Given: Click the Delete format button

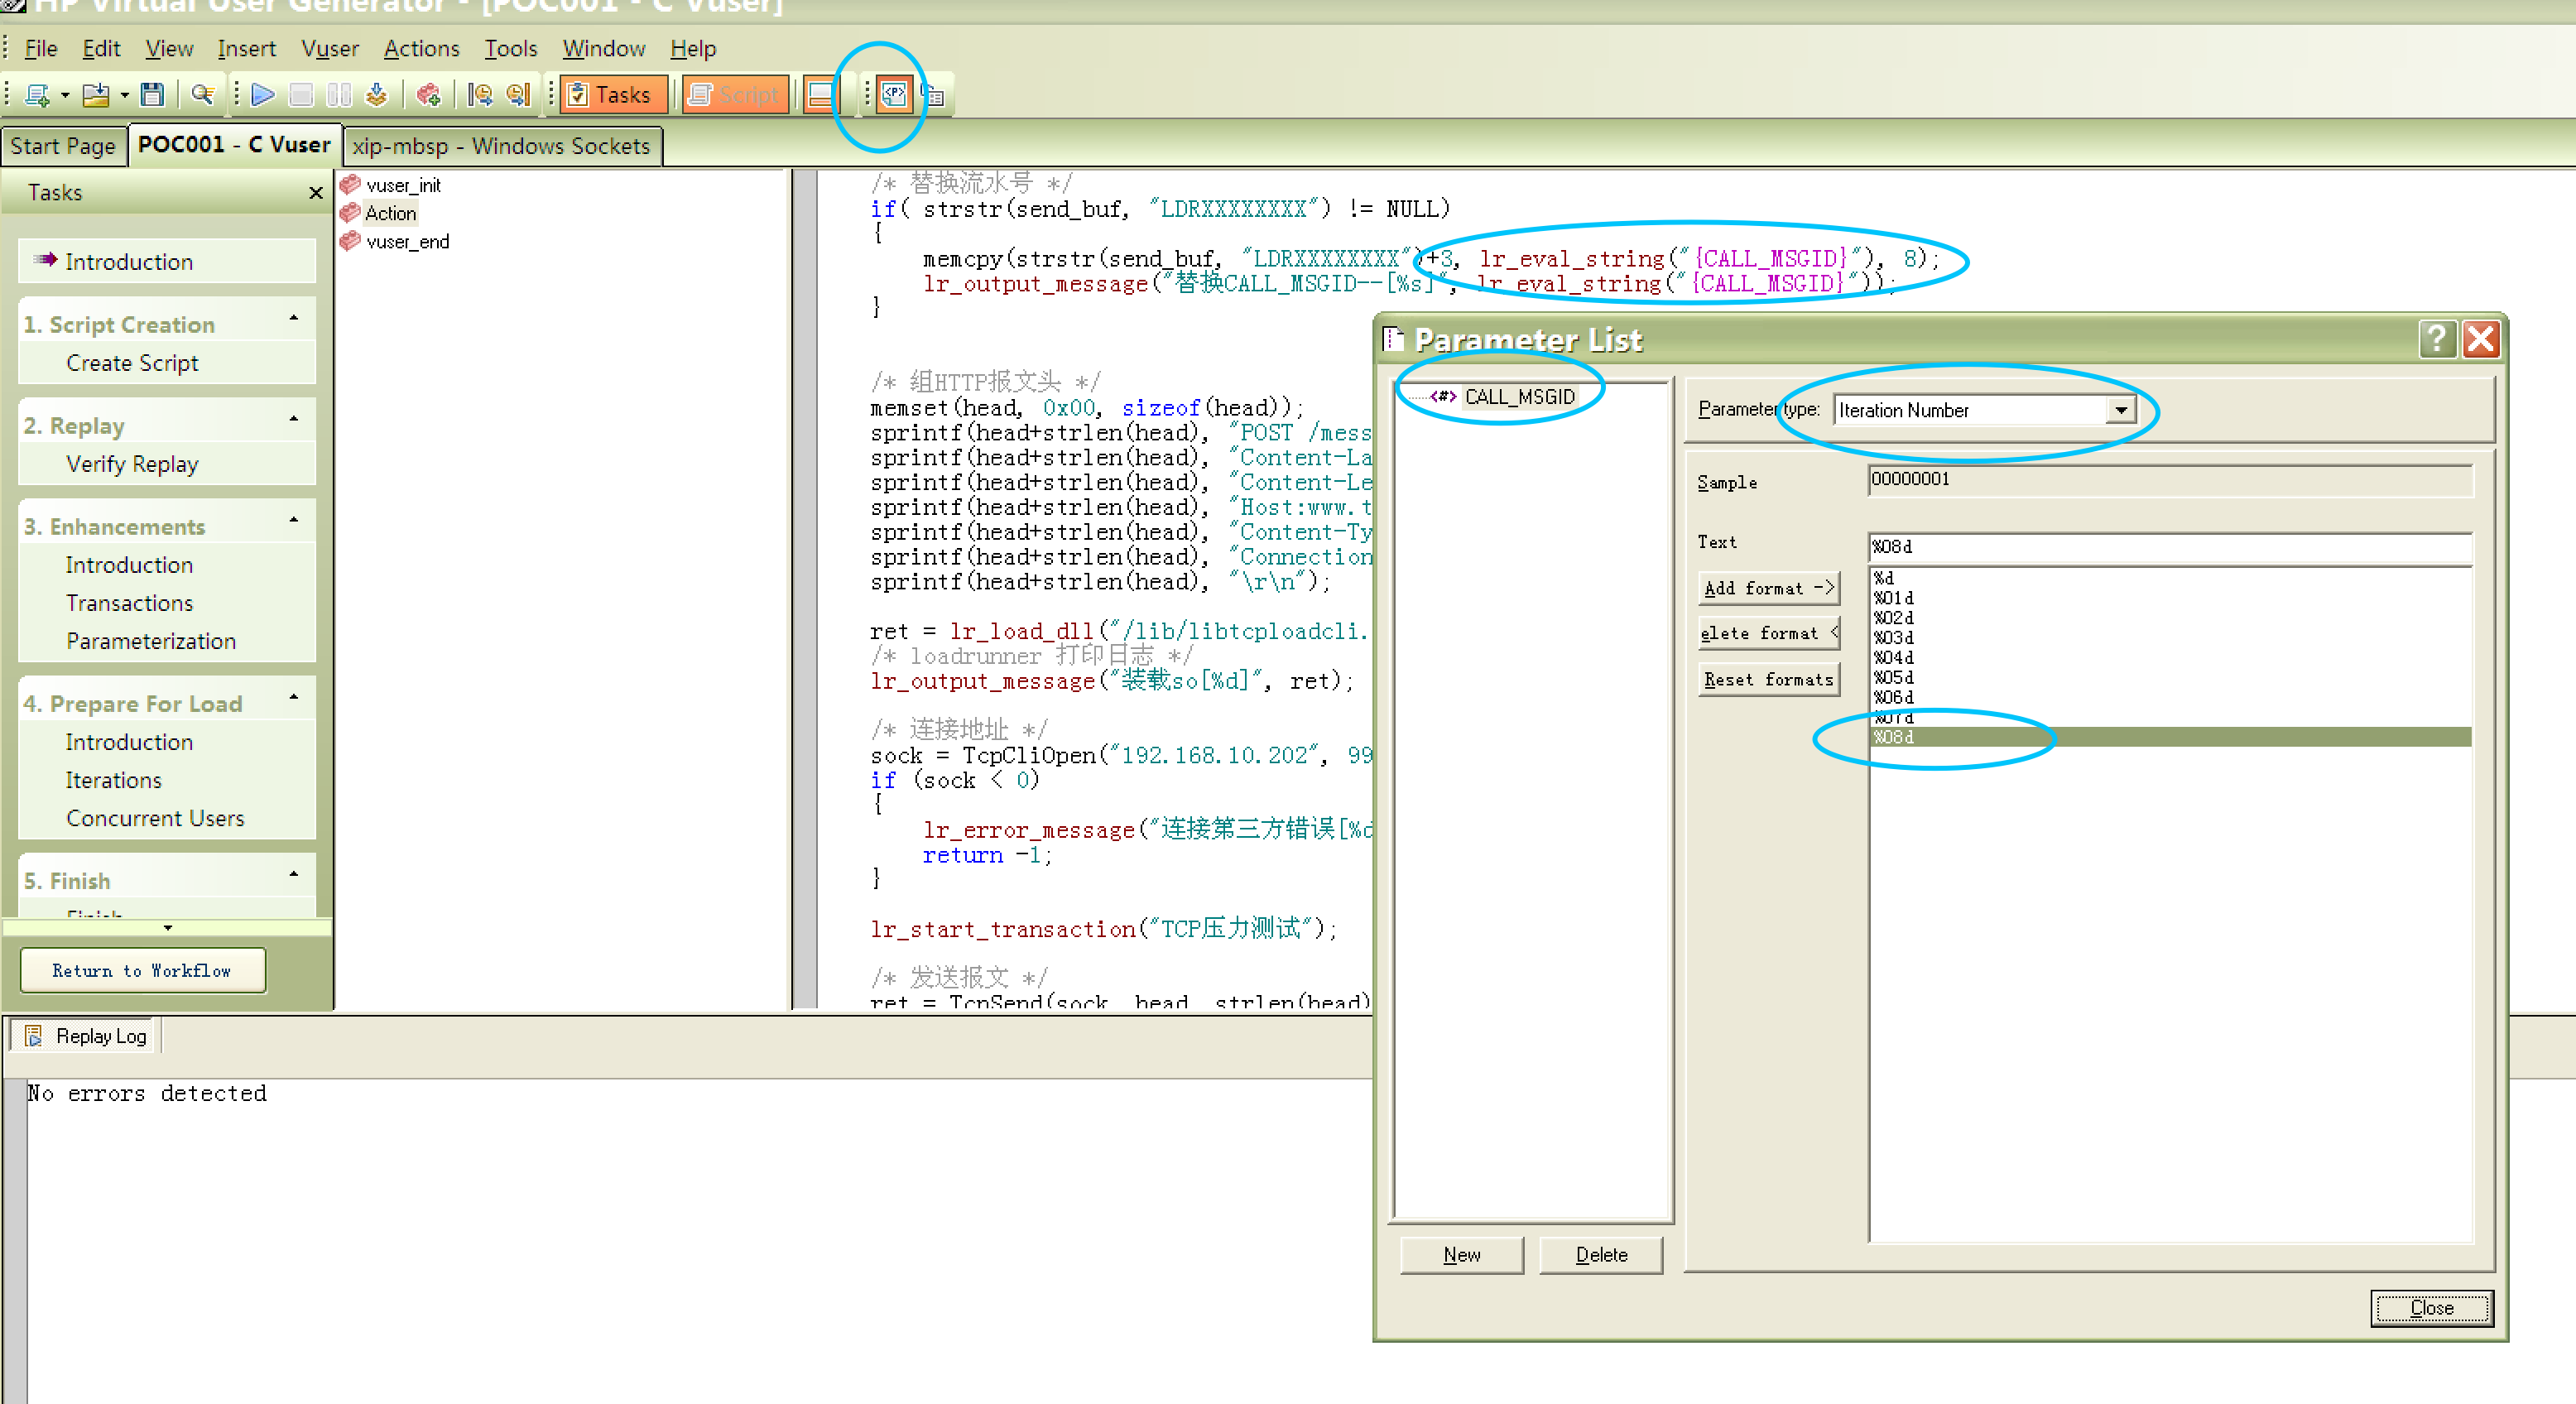Looking at the screenshot, I should [1768, 633].
